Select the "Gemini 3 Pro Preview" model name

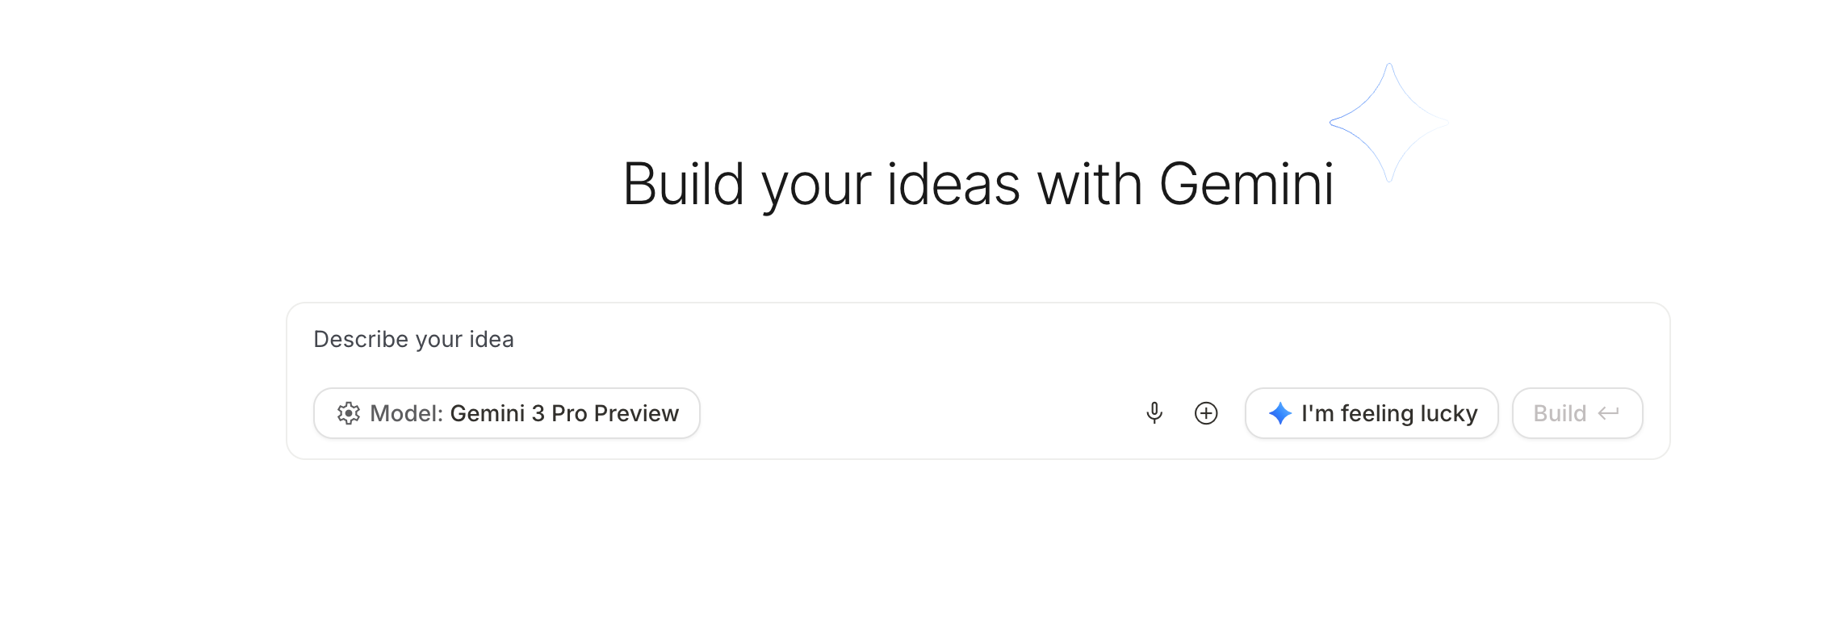(x=564, y=413)
